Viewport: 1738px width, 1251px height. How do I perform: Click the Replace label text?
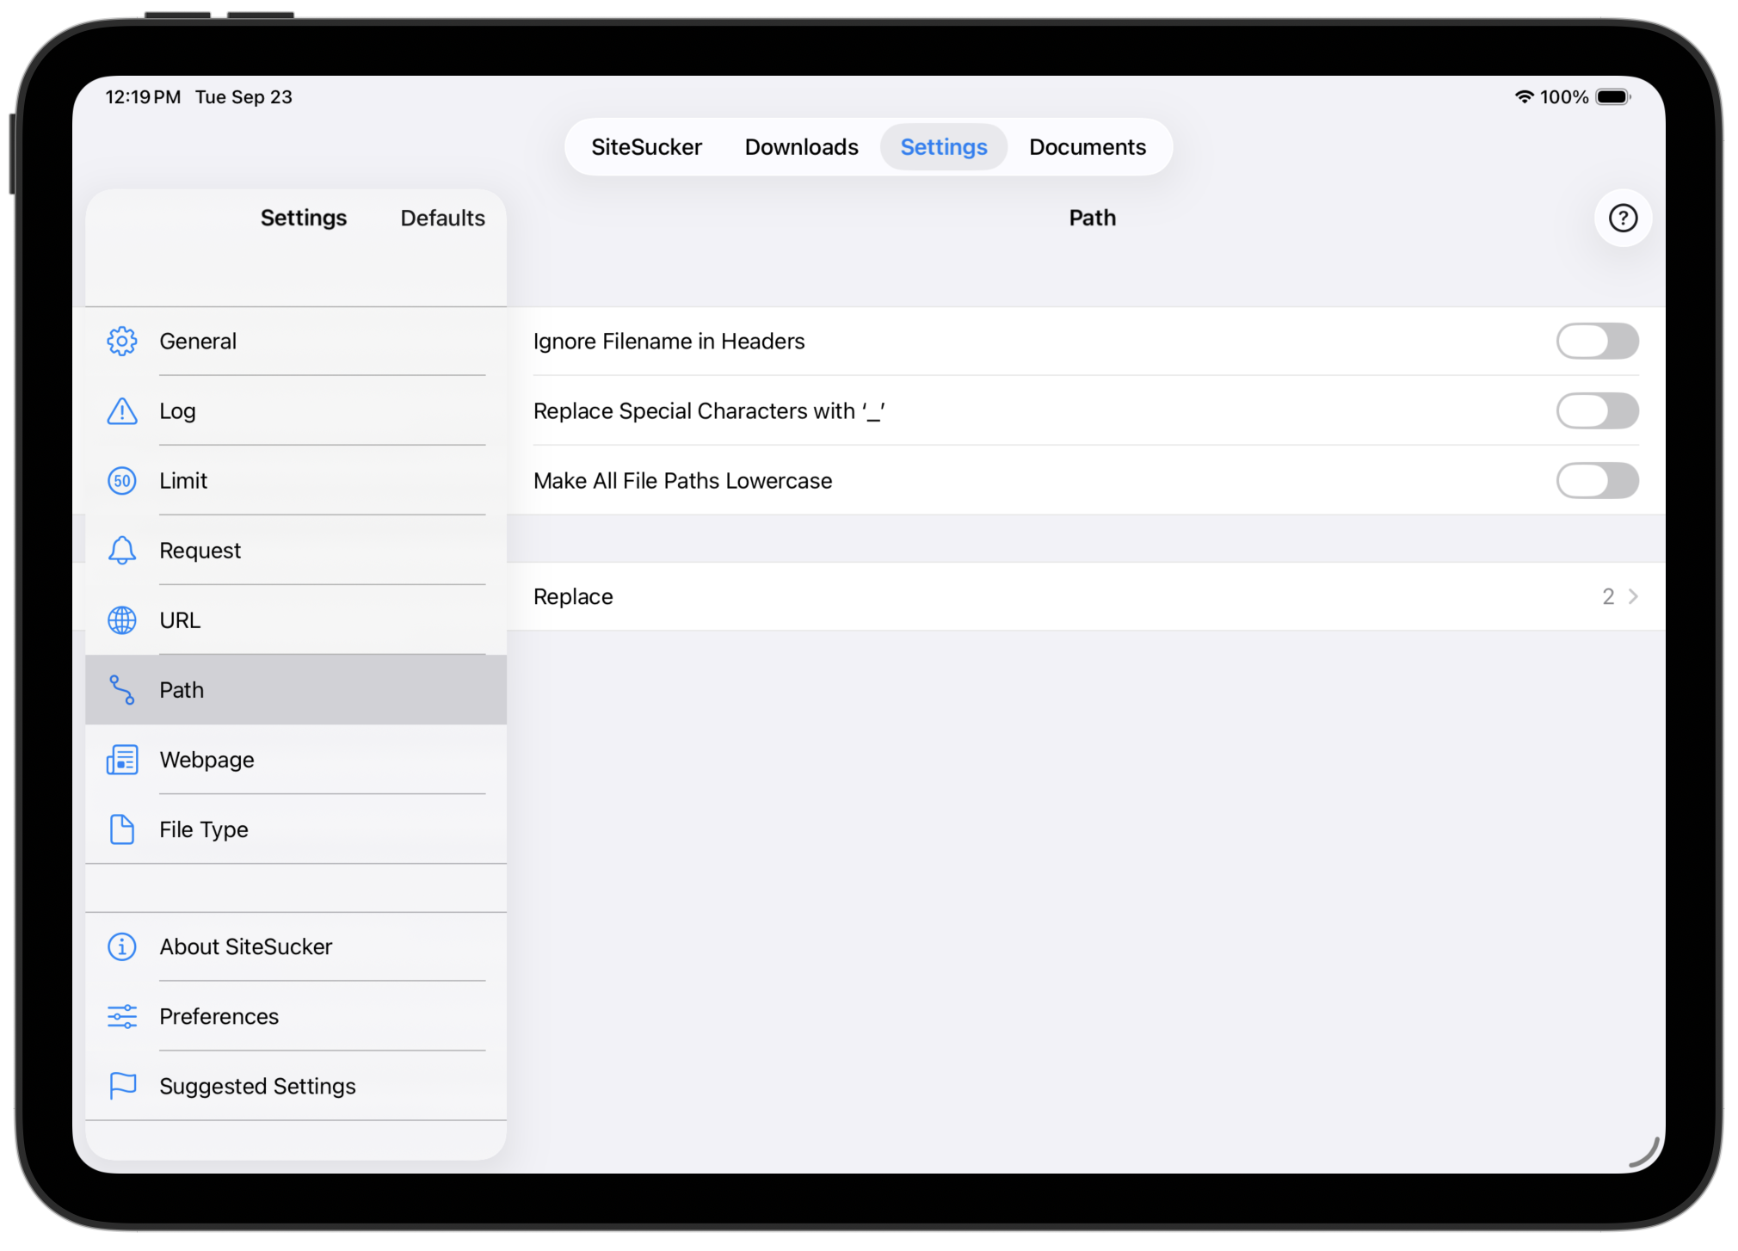(573, 596)
